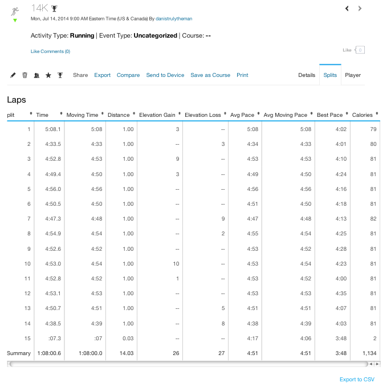Switch to the Details tab

(x=307, y=75)
